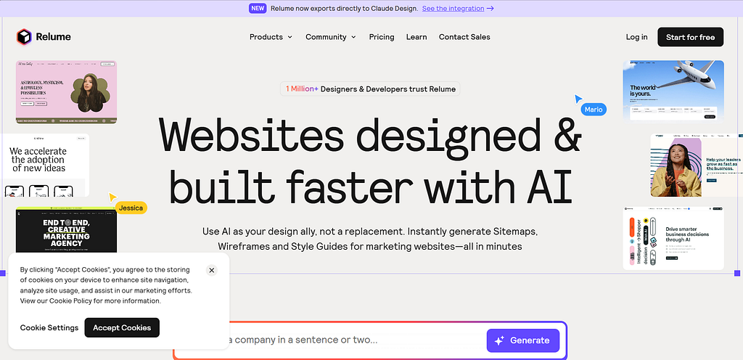743x360 pixels.
Task: Click the 'Use AI as your design ally' paragraph
Action: 370,240
